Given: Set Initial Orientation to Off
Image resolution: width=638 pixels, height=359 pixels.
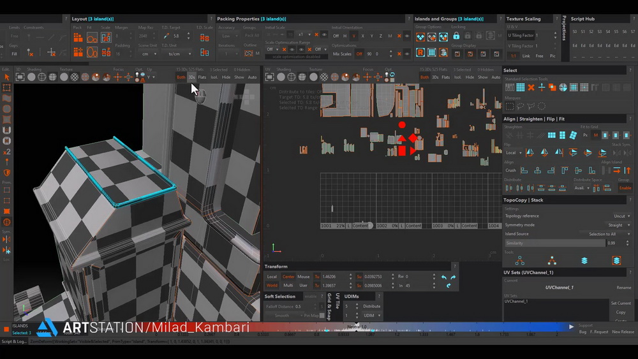Looking at the screenshot, I should click(x=336, y=36).
